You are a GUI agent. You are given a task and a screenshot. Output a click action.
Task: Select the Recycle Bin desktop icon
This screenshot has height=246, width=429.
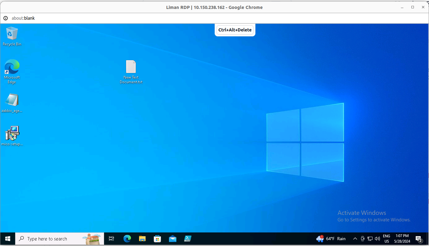pyautogui.click(x=12, y=36)
